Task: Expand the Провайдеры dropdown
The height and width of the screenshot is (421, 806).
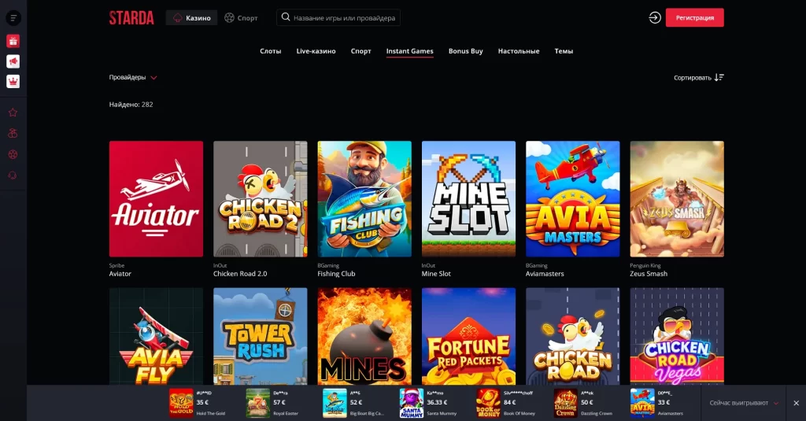Action: pyautogui.click(x=133, y=77)
